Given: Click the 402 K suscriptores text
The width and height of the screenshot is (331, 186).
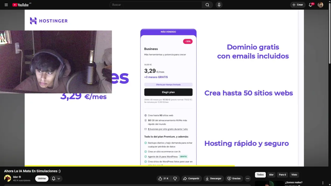Looking at the screenshot, I should click(22, 180).
